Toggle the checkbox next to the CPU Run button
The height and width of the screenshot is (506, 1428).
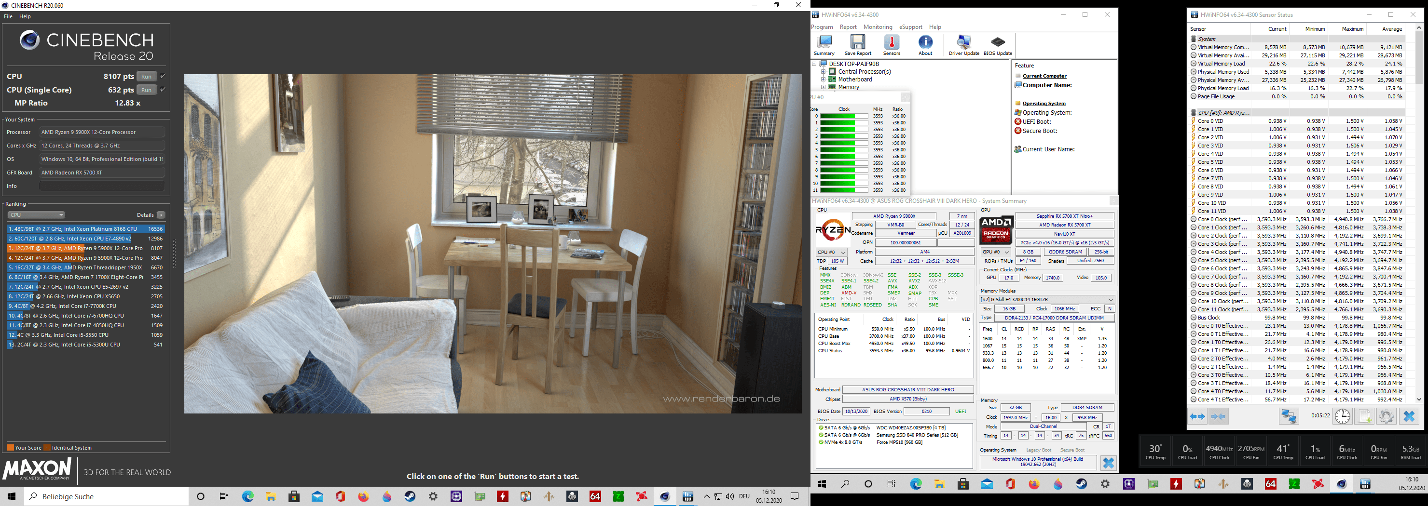click(x=163, y=76)
